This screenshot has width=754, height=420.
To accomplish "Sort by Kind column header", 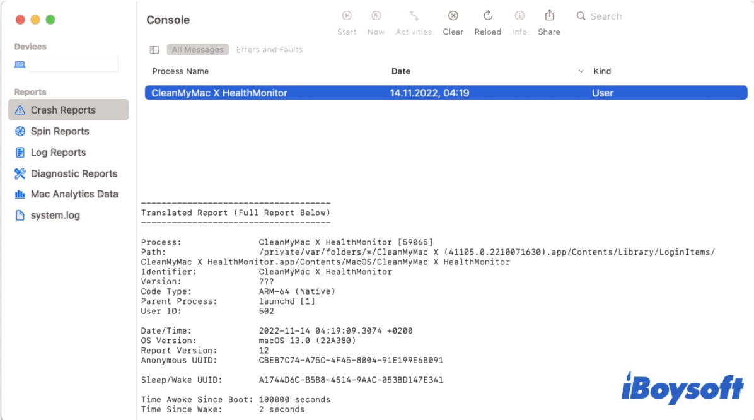I will 602,71.
